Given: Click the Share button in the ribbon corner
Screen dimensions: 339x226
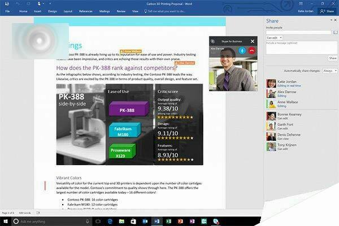Looking at the screenshot, I should [326, 11].
